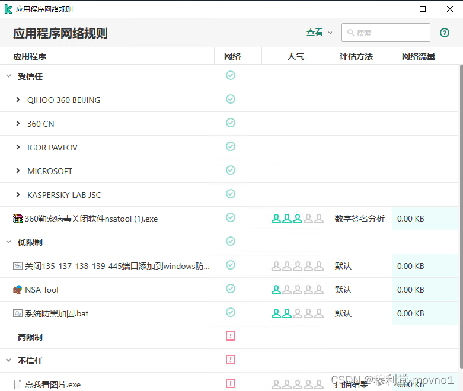The height and width of the screenshot is (391, 463).
Task: Click popularity rating of 关闭135-137 row
Action: click(x=298, y=266)
